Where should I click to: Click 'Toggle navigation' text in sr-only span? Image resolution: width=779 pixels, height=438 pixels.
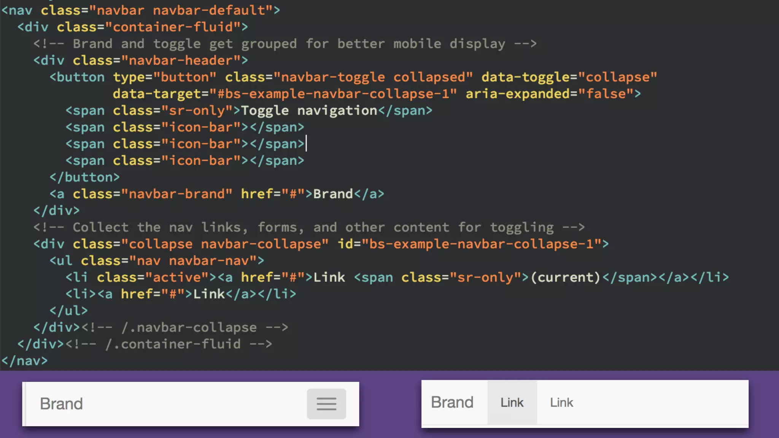click(309, 111)
